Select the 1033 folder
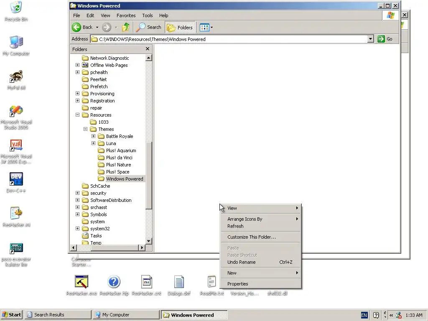428x321 pixels. coord(99,122)
